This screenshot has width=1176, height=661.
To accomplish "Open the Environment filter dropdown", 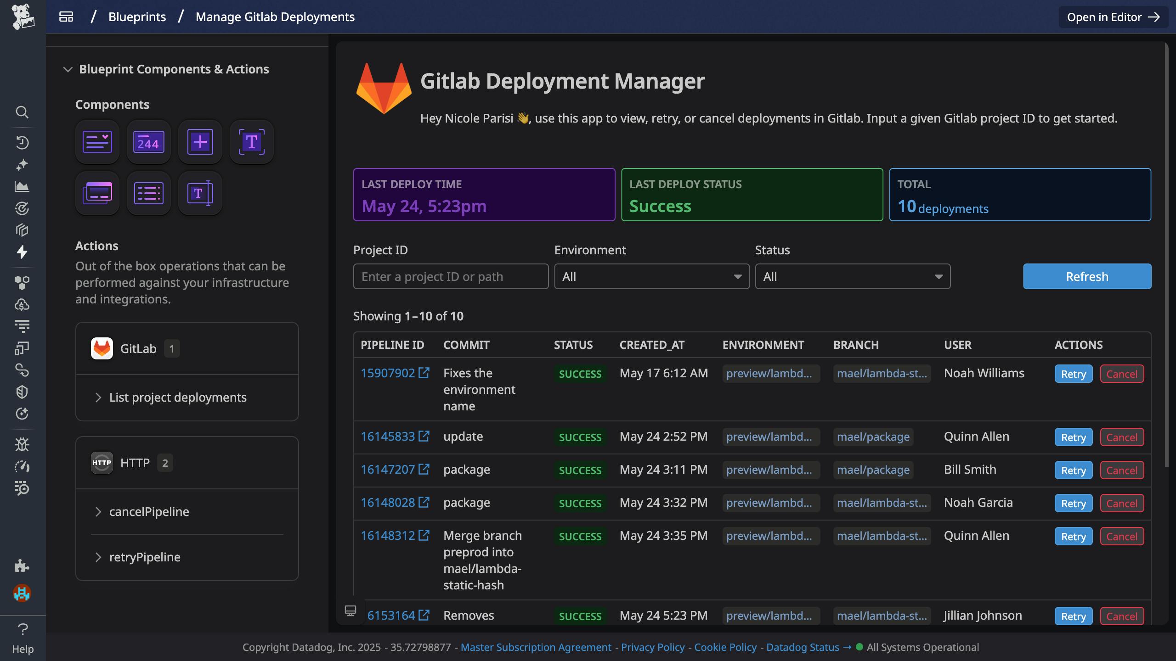I will pos(651,276).
